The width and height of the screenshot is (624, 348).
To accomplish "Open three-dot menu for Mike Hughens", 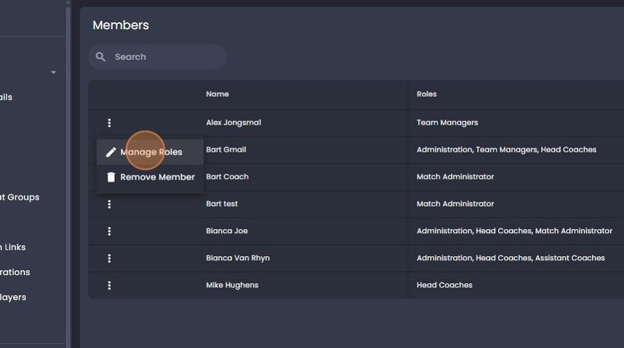I will coord(109,285).
